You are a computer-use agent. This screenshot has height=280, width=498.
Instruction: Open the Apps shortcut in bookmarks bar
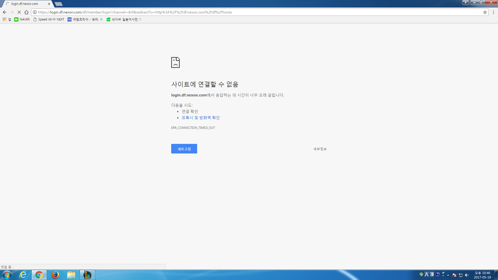point(7,19)
